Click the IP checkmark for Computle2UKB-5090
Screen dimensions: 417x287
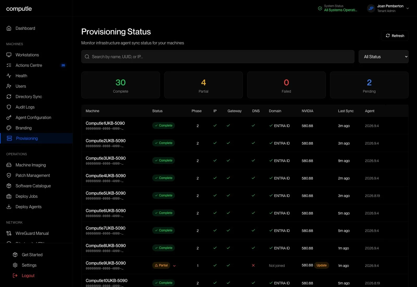tap(215, 143)
